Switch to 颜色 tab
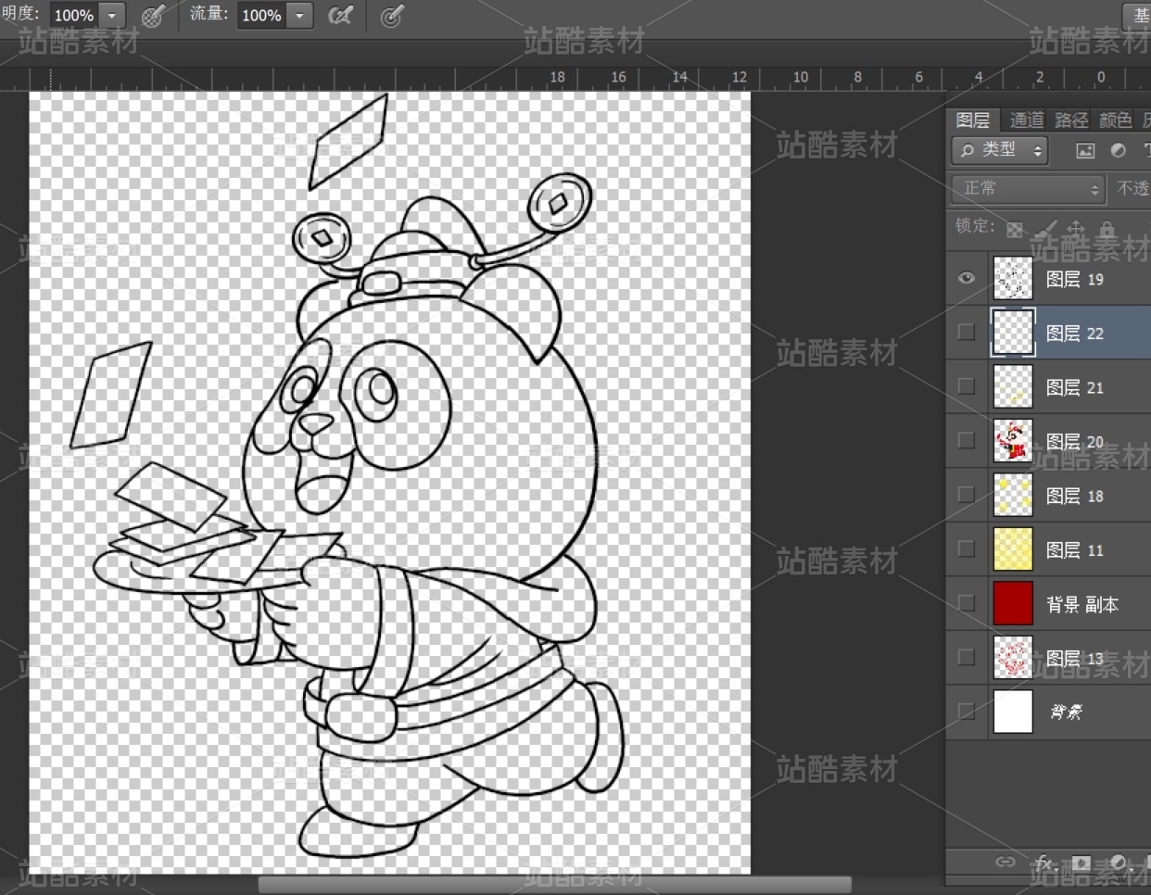Image resolution: width=1151 pixels, height=895 pixels. point(1115,120)
